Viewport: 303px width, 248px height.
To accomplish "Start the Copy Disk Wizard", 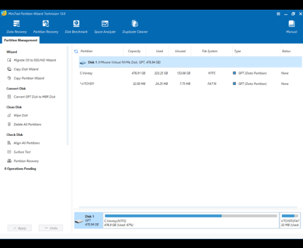I will point(23,69).
